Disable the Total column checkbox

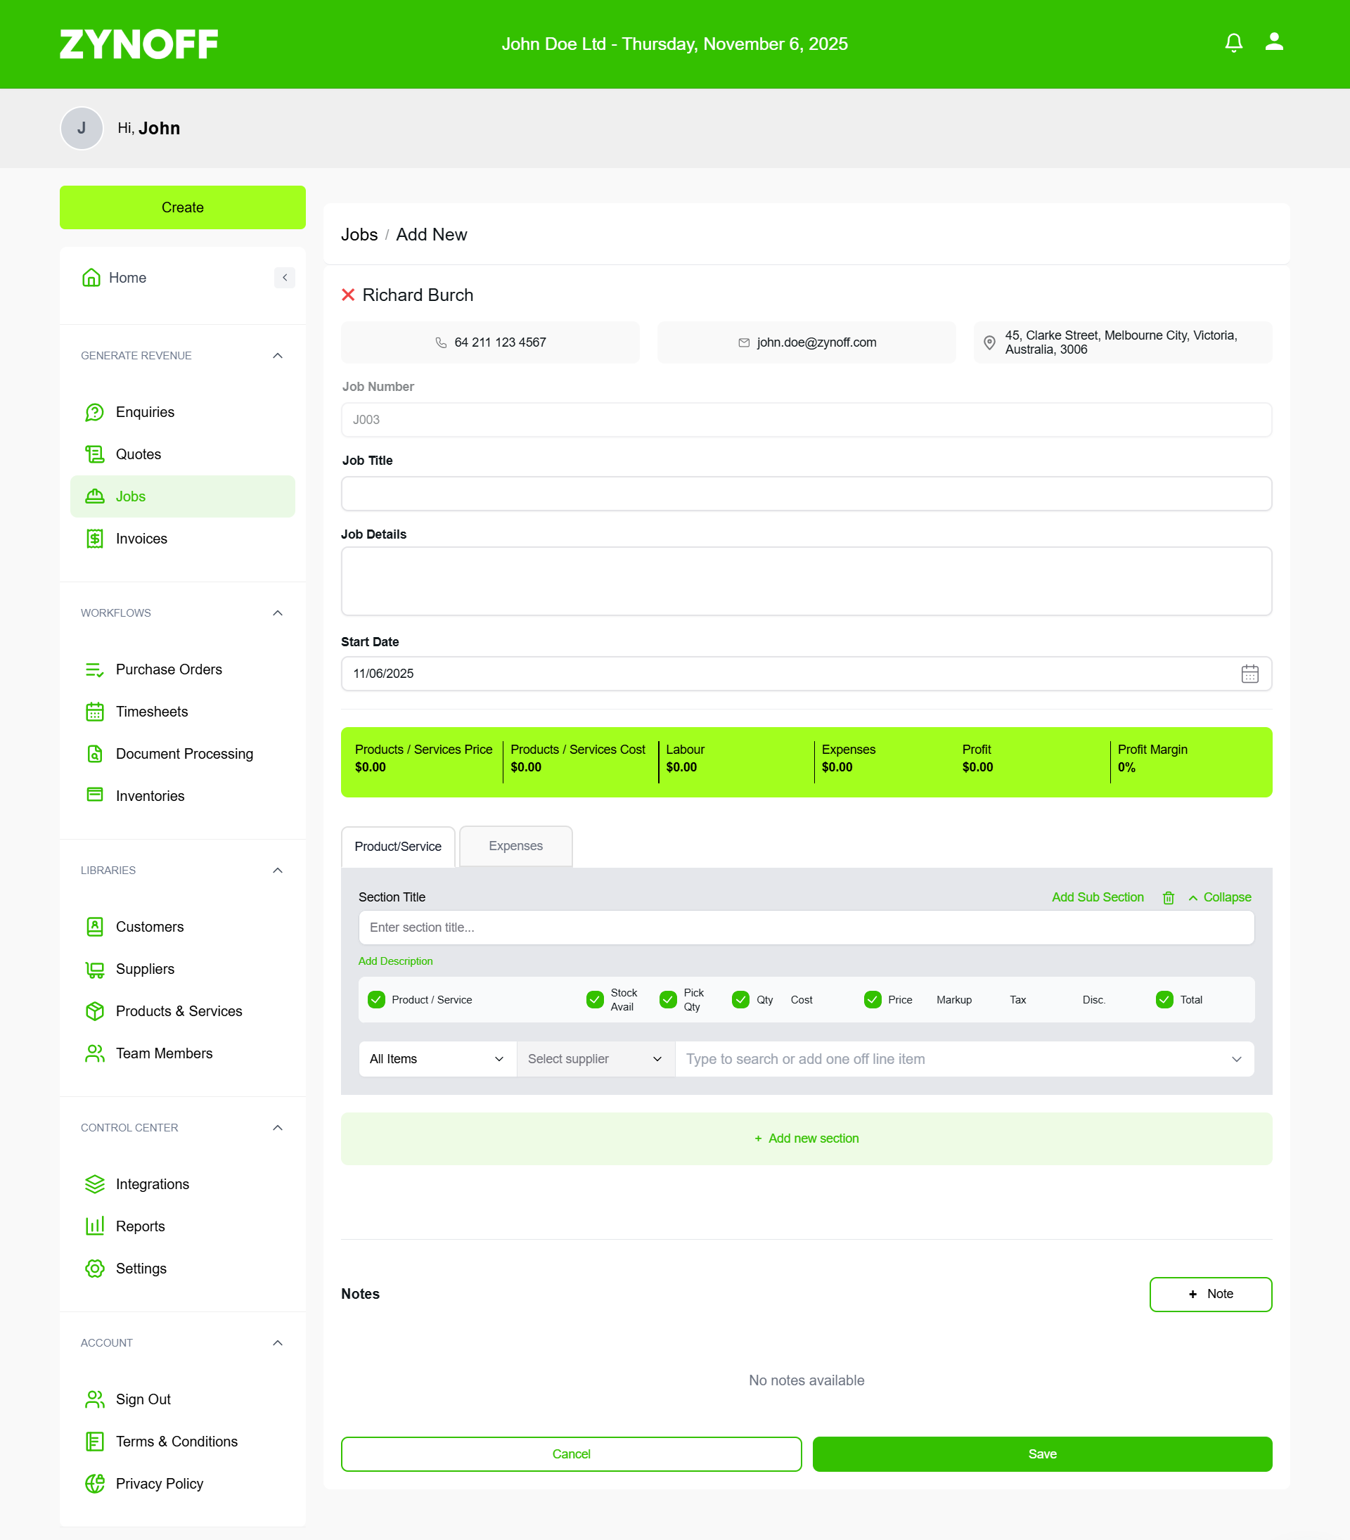click(x=1164, y=1000)
